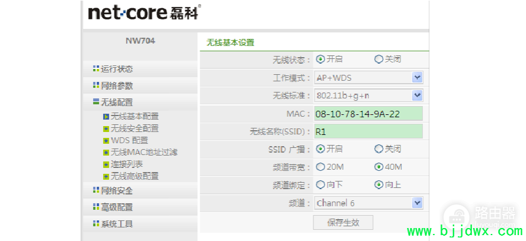Open the 网络参数 menu section
This screenshot has width=526, height=241.
(x=117, y=85)
